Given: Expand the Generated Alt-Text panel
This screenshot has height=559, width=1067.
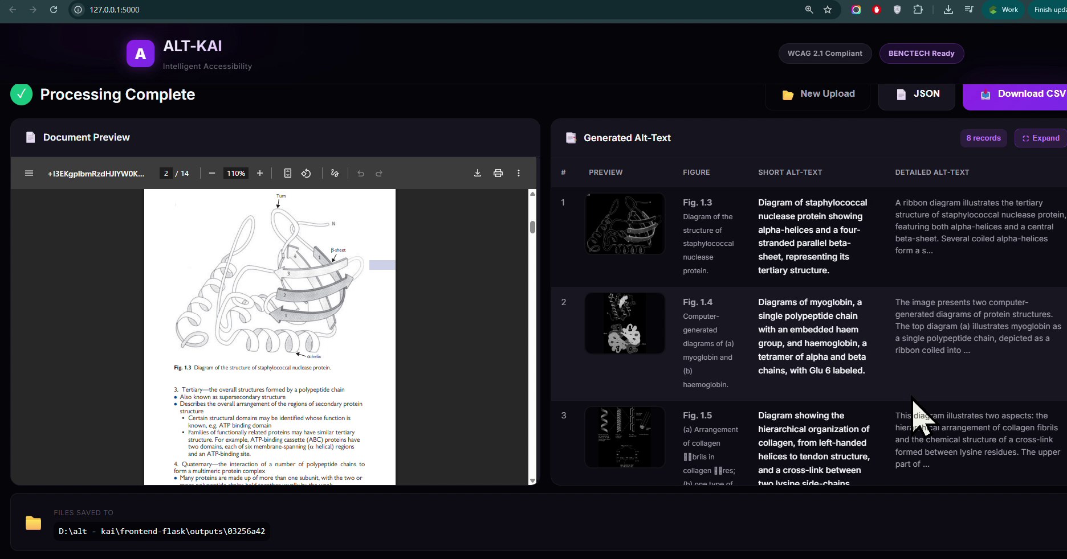Looking at the screenshot, I should pos(1040,138).
